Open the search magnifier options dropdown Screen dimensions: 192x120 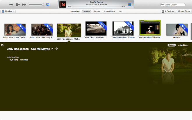click(162, 5)
